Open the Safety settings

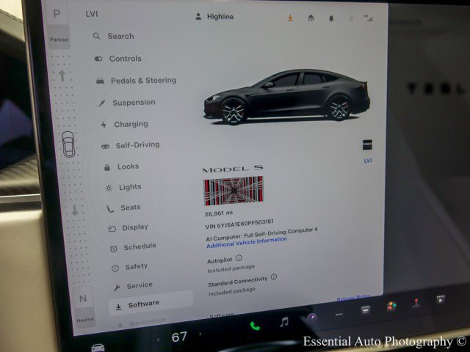coord(129,267)
